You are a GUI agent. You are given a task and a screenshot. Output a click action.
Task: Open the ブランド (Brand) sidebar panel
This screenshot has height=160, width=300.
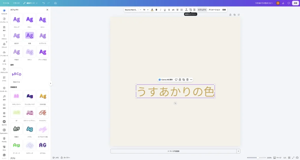point(4,45)
